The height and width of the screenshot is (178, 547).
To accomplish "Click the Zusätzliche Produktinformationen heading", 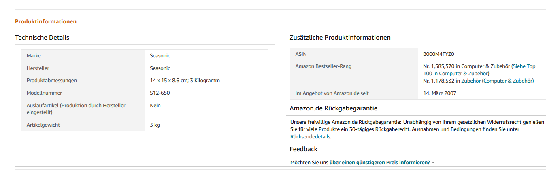I will tap(340, 38).
